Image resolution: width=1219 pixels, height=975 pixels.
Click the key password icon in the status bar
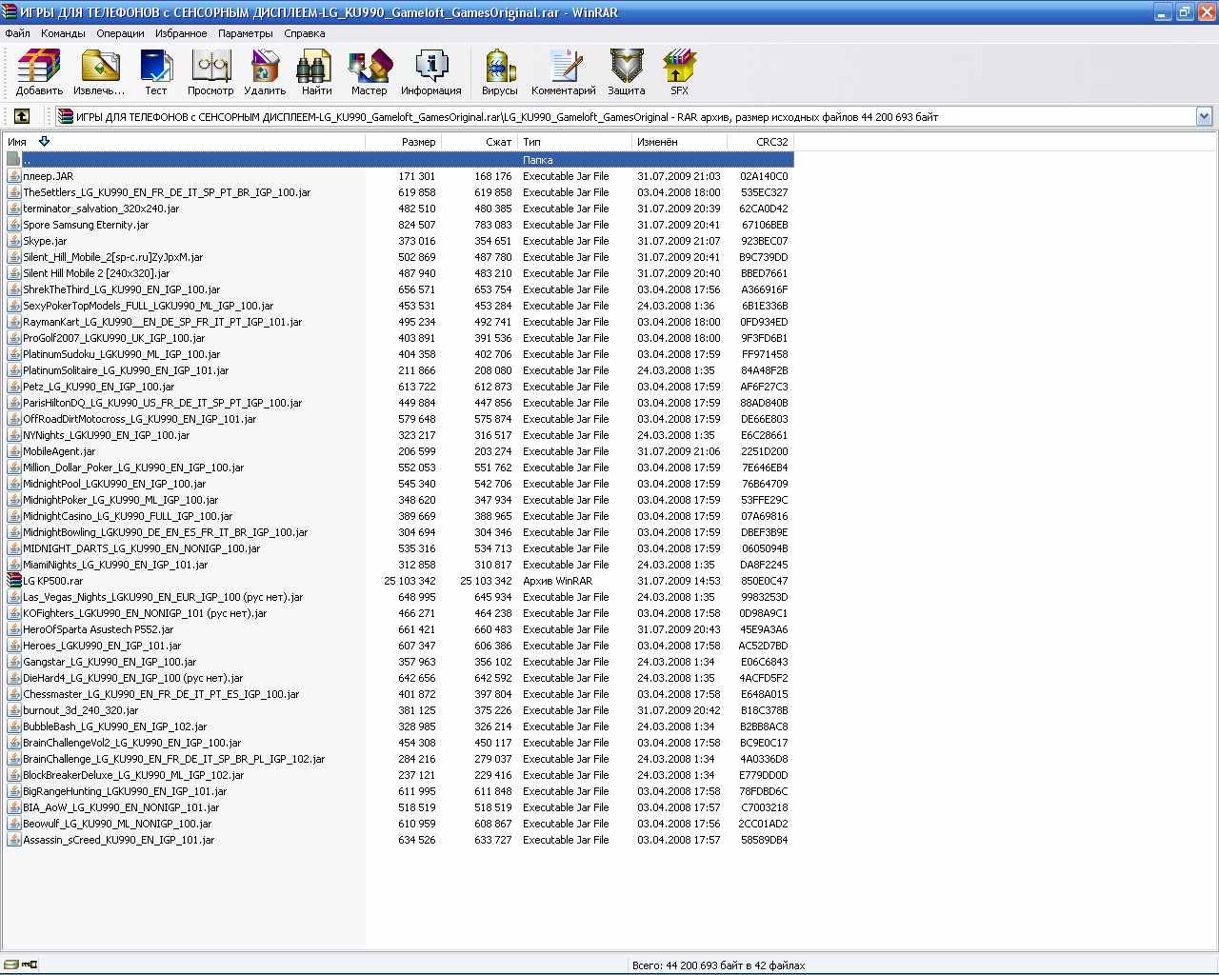[29, 965]
